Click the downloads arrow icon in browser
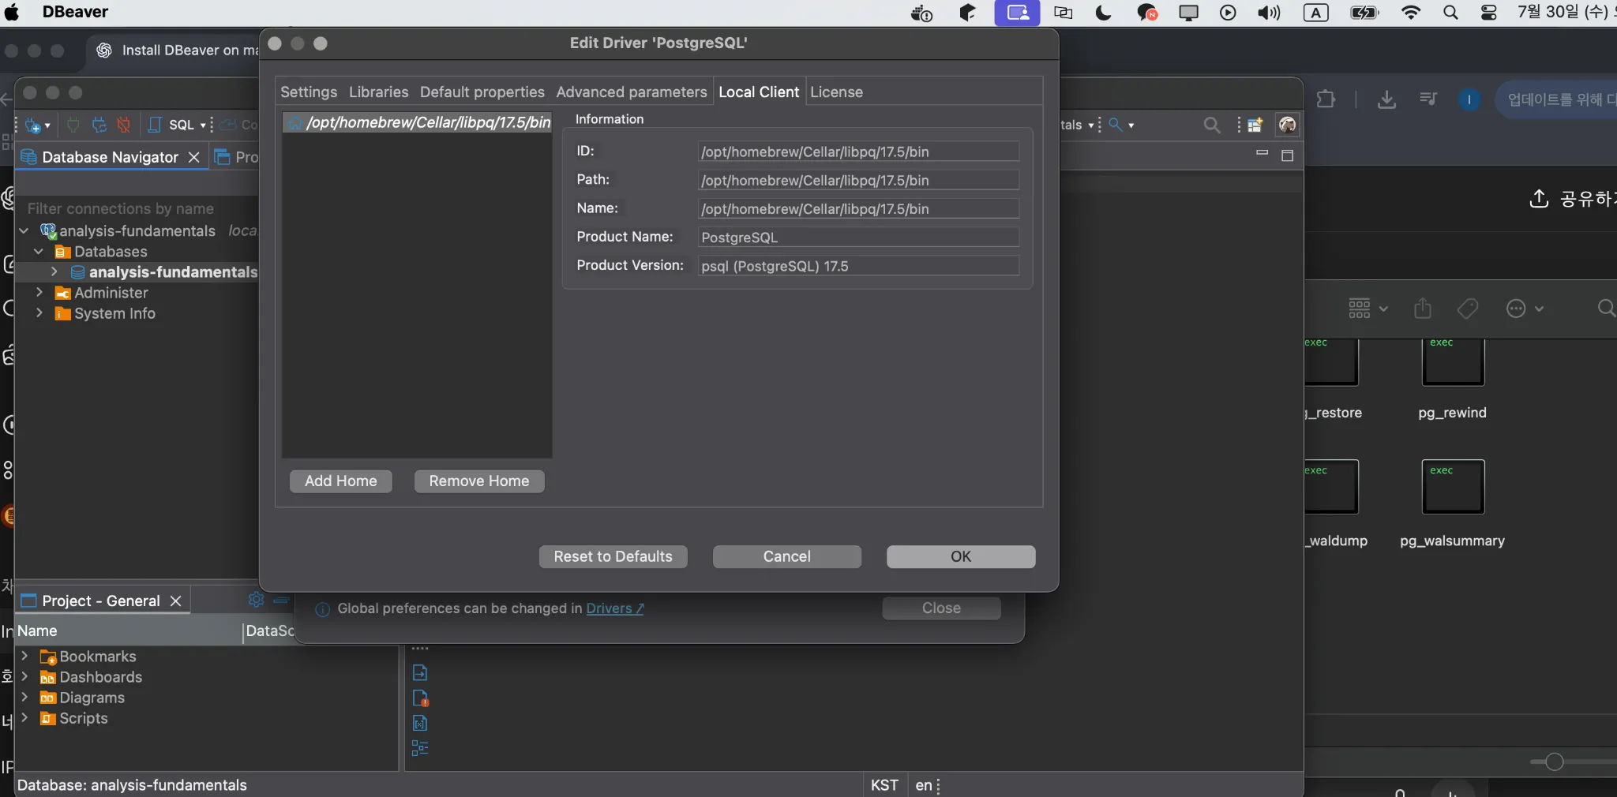 point(1386,99)
